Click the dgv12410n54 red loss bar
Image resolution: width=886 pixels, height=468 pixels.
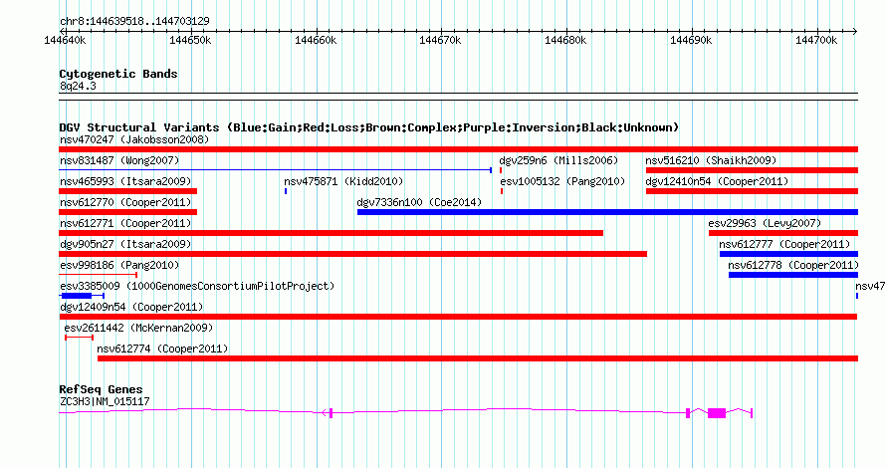coord(752,191)
